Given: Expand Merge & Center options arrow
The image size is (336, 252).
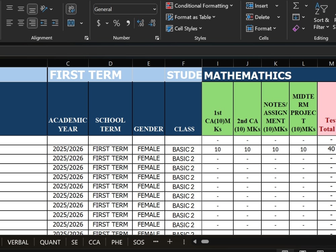Looking at the screenshot, I should click(x=81, y=23).
